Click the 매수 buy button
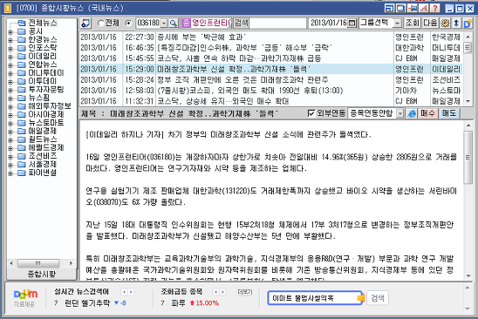The image size is (478, 319). [427, 113]
